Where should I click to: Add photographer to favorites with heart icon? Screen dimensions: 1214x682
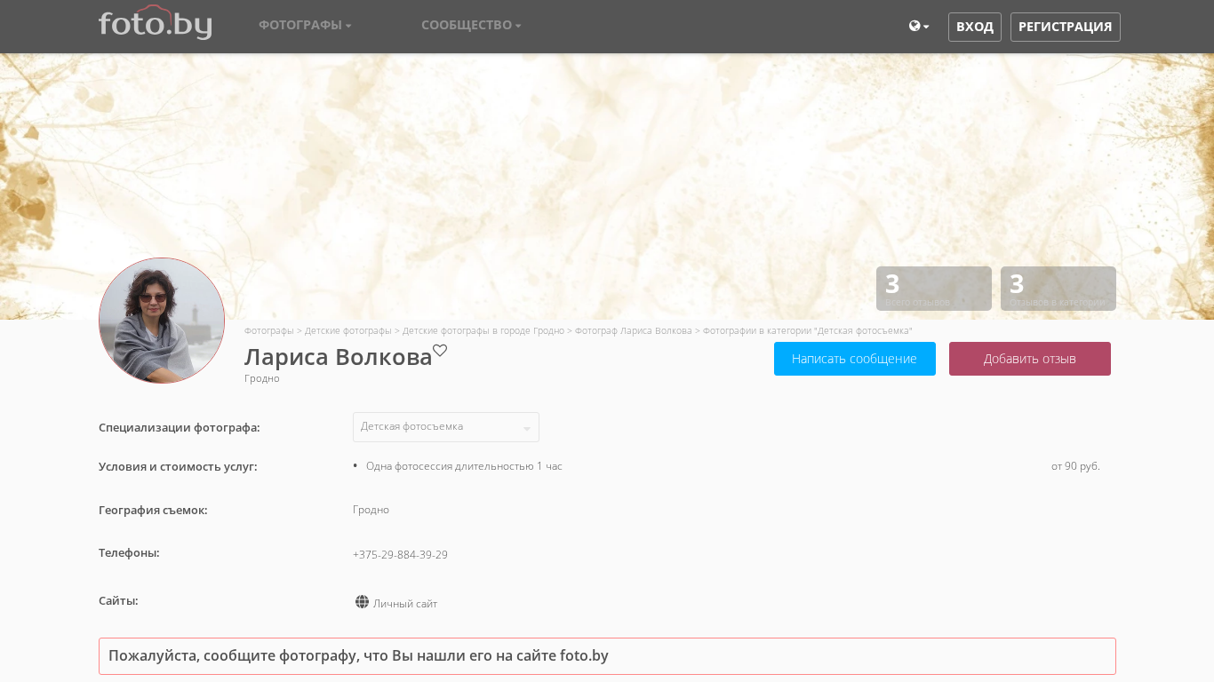[x=440, y=351]
